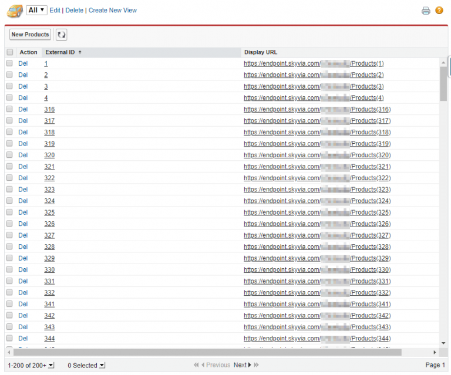
Task: Click the products object icon at top left
Action: tap(14, 10)
